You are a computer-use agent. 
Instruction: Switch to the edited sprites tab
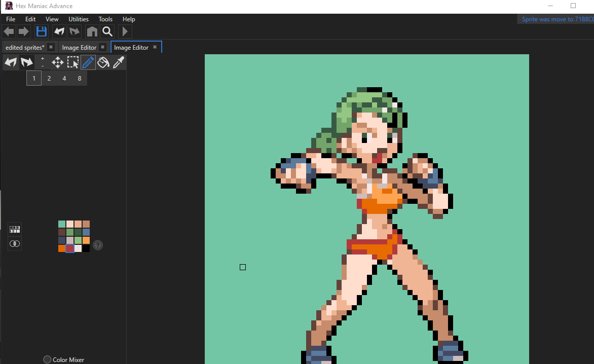pyautogui.click(x=25, y=47)
